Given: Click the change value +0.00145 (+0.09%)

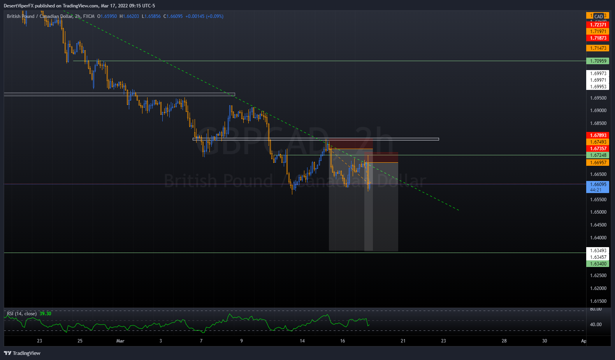Looking at the screenshot, I should [x=204, y=16].
